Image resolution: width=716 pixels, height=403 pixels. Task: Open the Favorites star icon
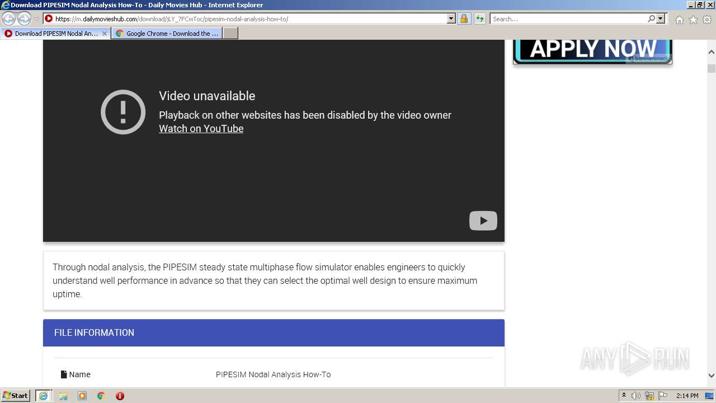click(x=693, y=20)
